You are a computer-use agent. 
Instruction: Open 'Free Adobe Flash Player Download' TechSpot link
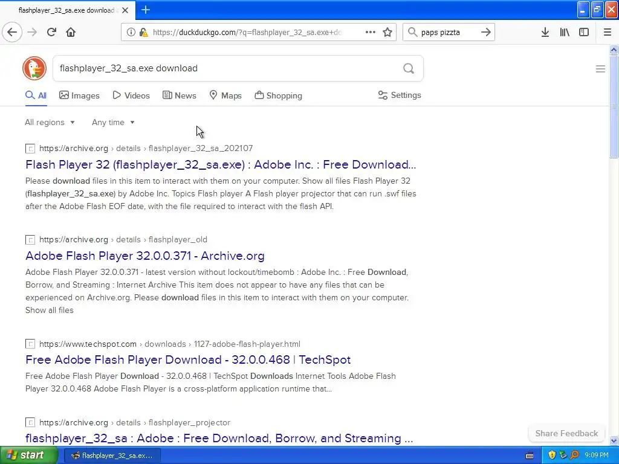[x=188, y=360]
